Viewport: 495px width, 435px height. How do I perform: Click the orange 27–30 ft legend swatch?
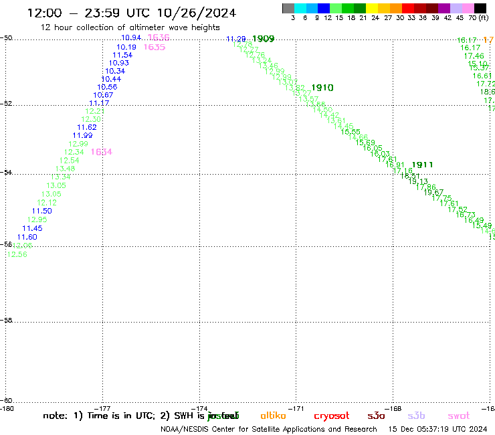pos(396,8)
